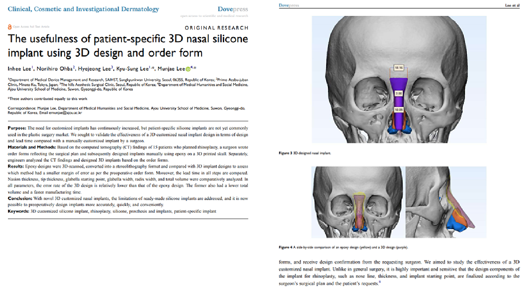Click the blue nasal tip shape in Figure 3
This screenshot has height=294, width=526.
coord(392,129)
